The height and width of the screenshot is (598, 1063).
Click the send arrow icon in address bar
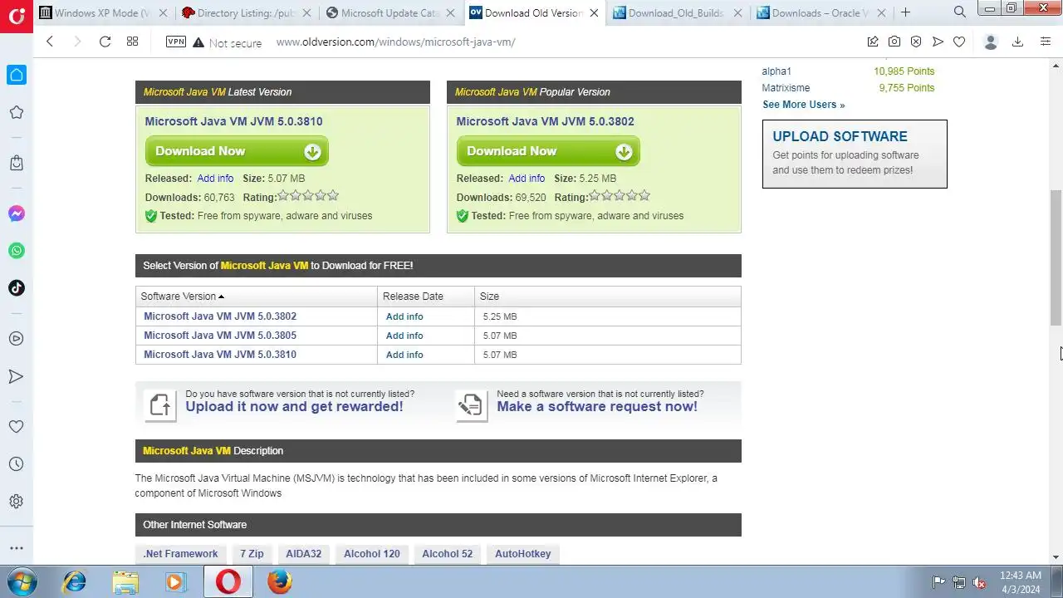pyautogui.click(x=938, y=42)
